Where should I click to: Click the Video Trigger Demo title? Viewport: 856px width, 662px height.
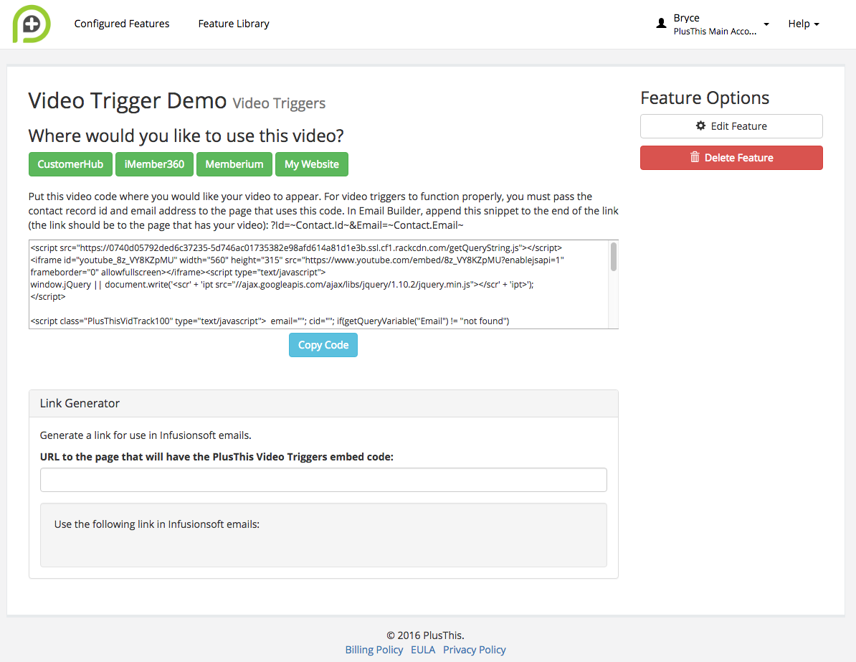point(127,100)
